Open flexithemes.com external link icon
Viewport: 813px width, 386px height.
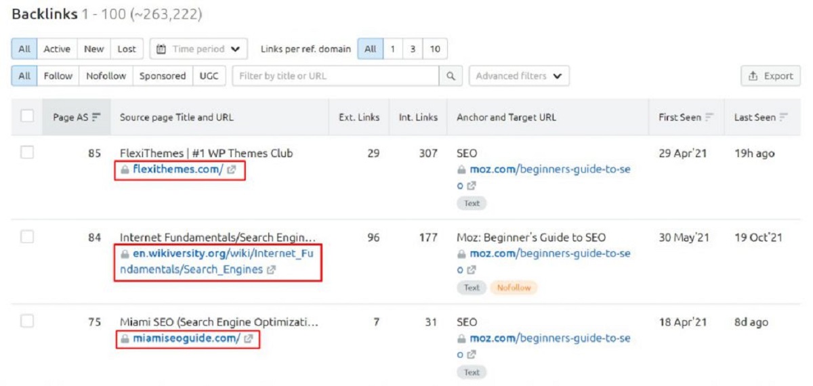(232, 170)
